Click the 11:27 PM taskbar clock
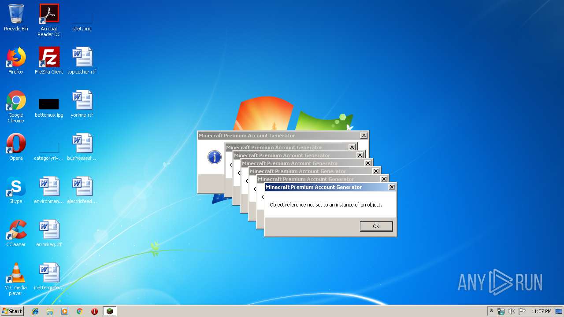 541,311
